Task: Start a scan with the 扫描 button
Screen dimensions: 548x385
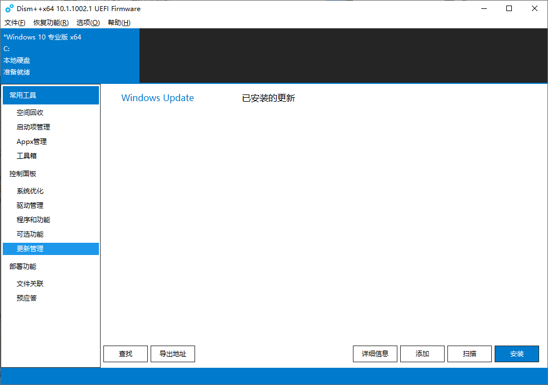Action: click(x=470, y=354)
